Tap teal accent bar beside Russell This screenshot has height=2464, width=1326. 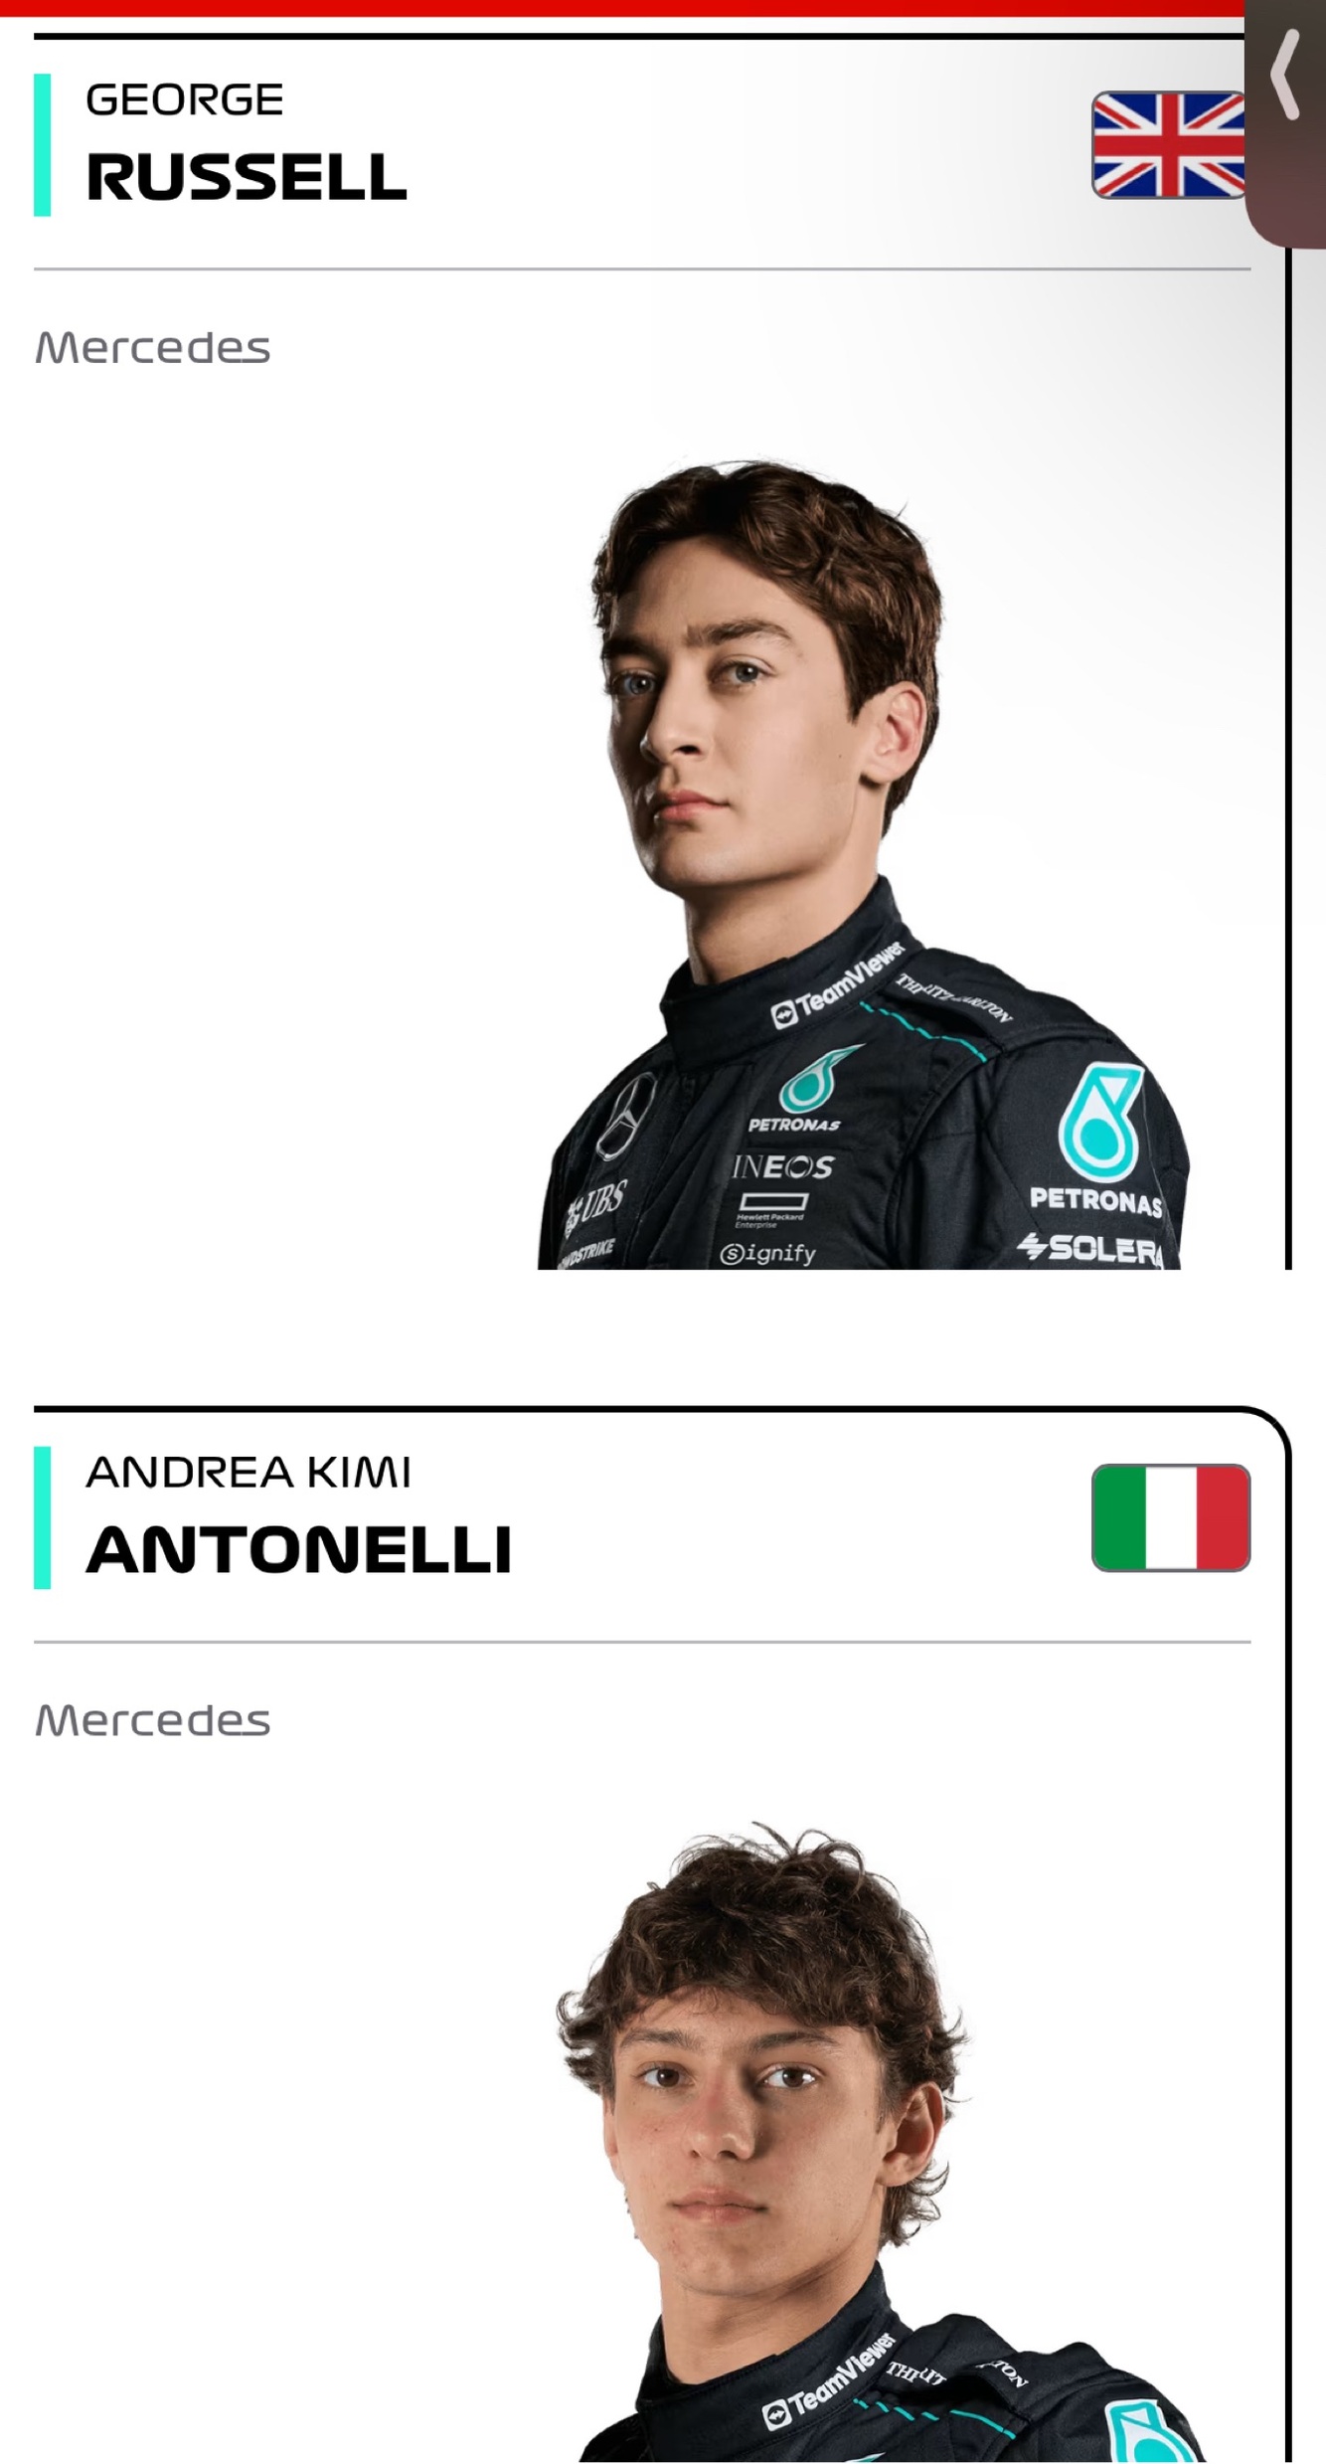42,144
